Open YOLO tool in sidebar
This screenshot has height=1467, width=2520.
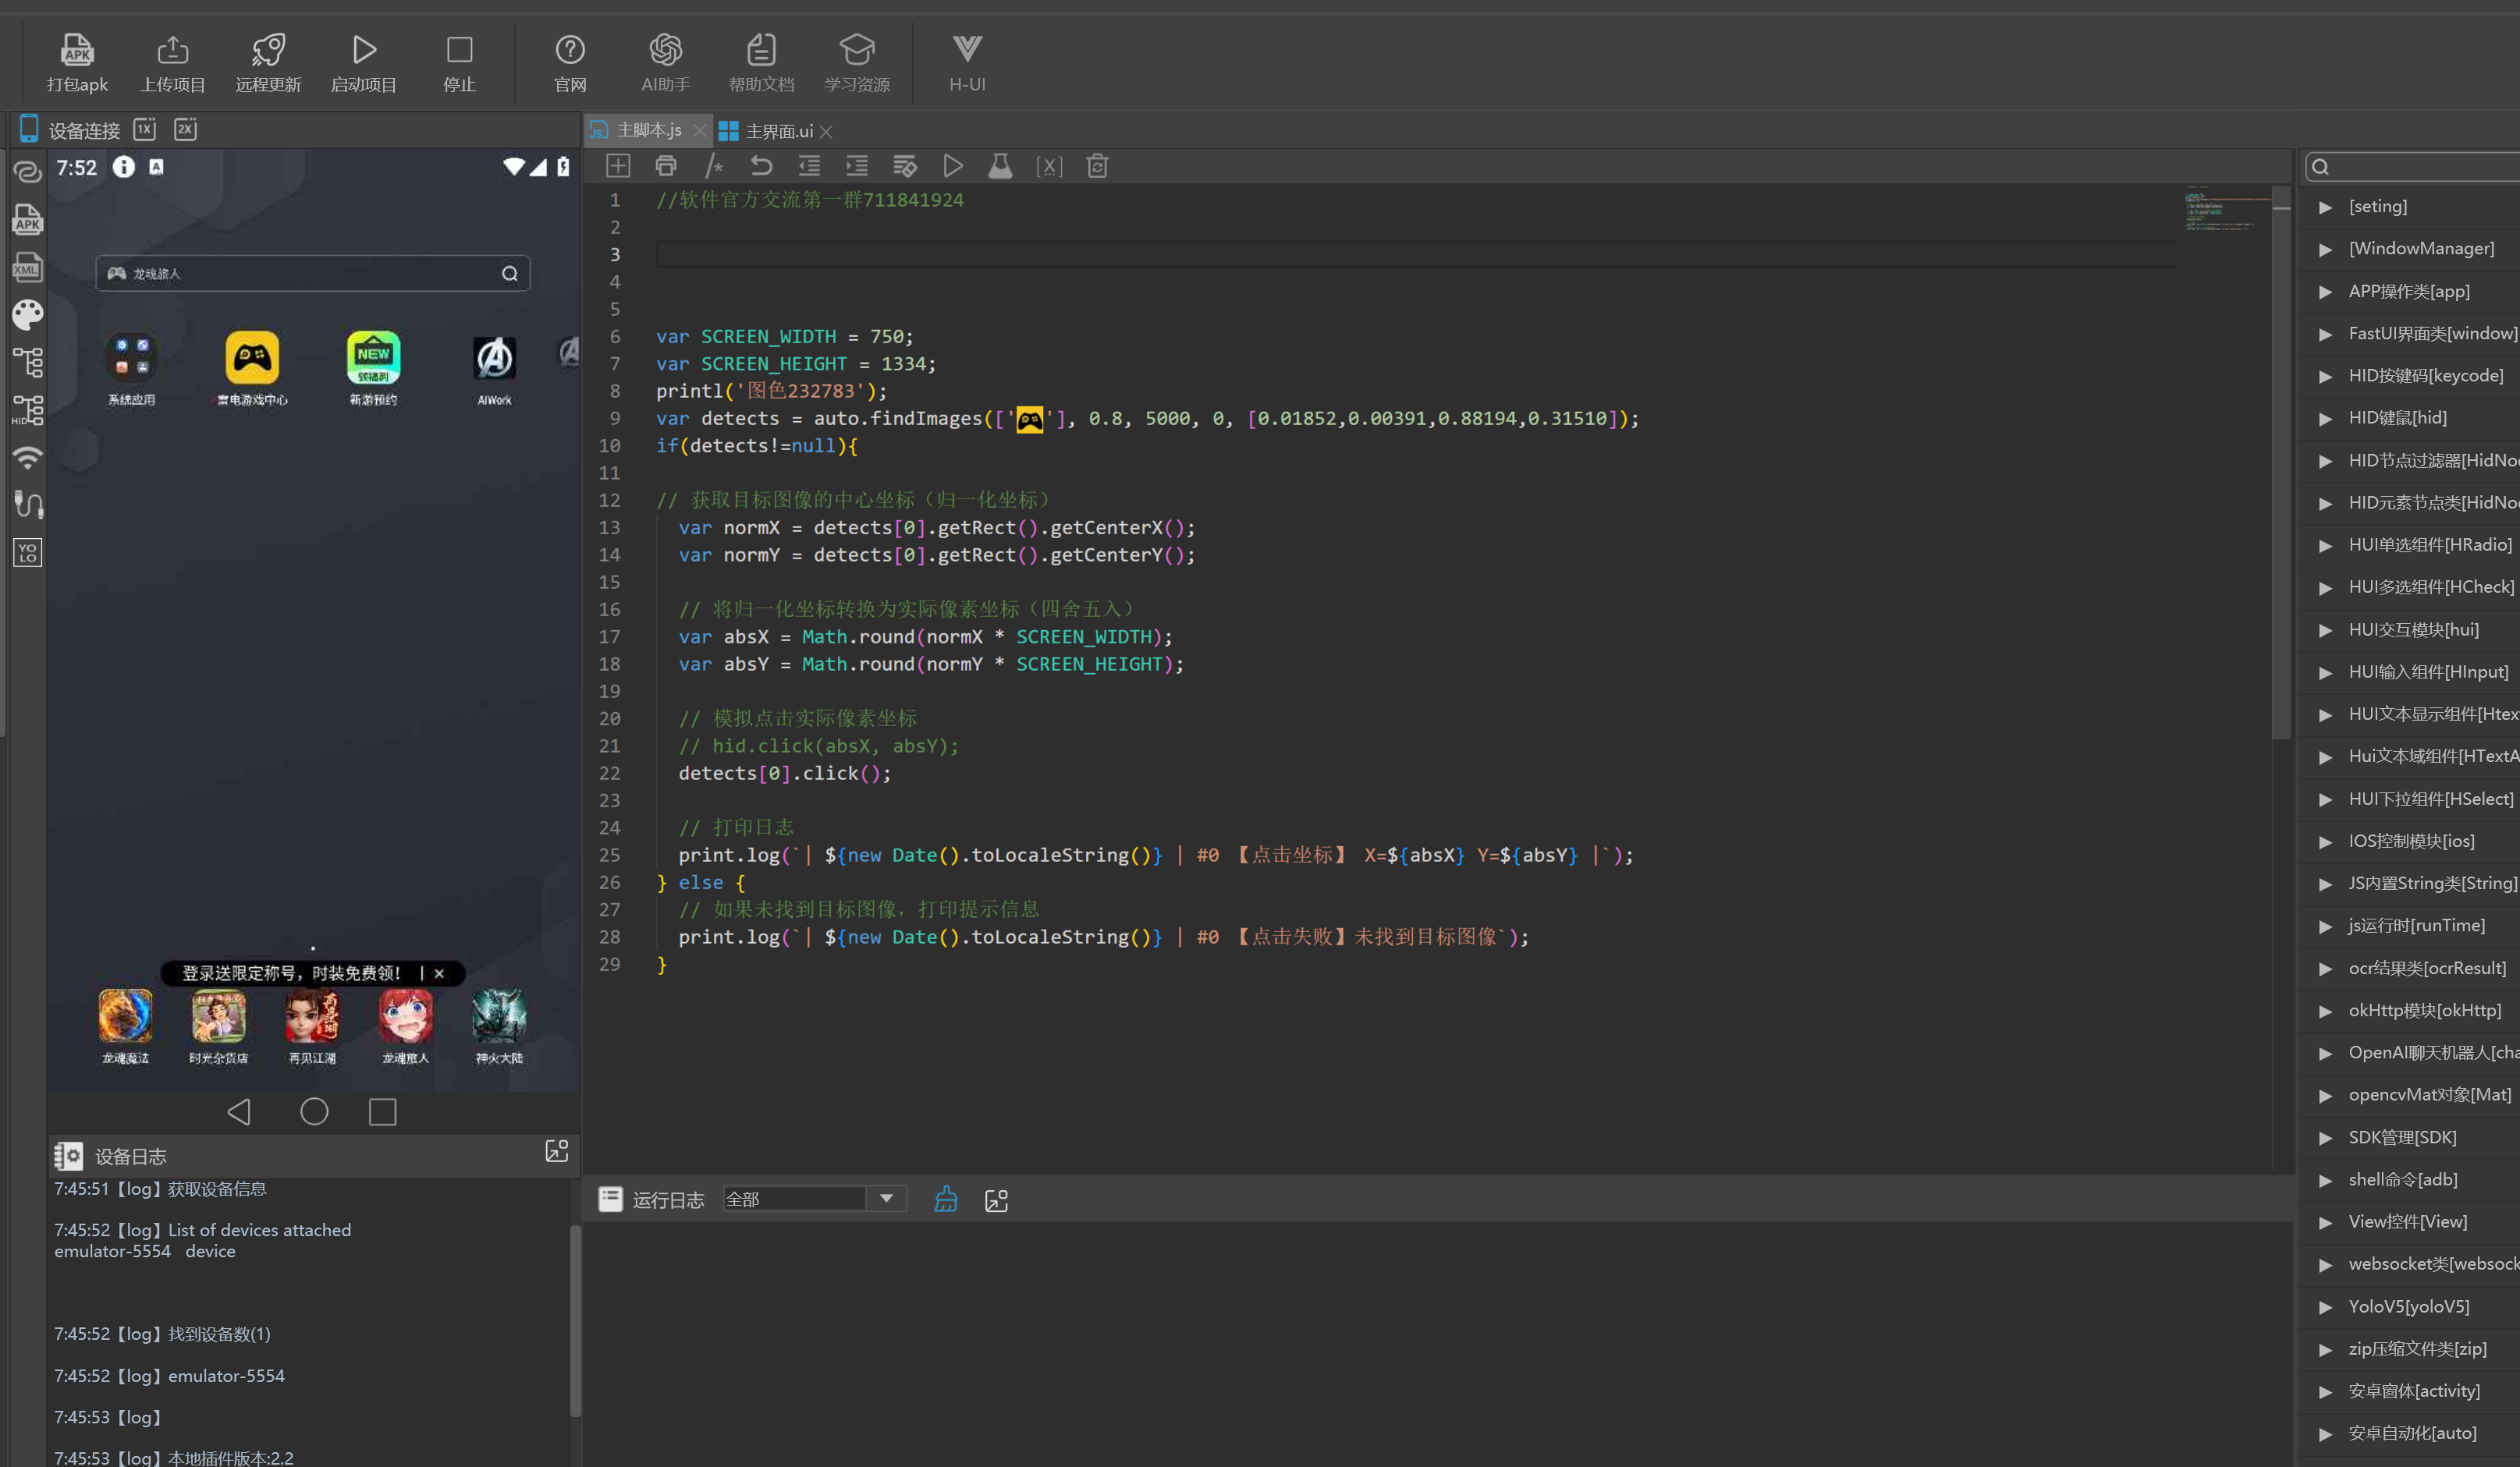pyautogui.click(x=28, y=553)
